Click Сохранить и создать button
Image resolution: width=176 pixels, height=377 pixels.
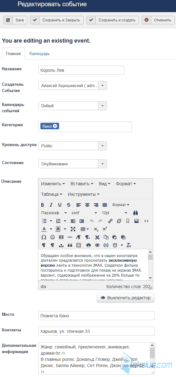pos(113,20)
